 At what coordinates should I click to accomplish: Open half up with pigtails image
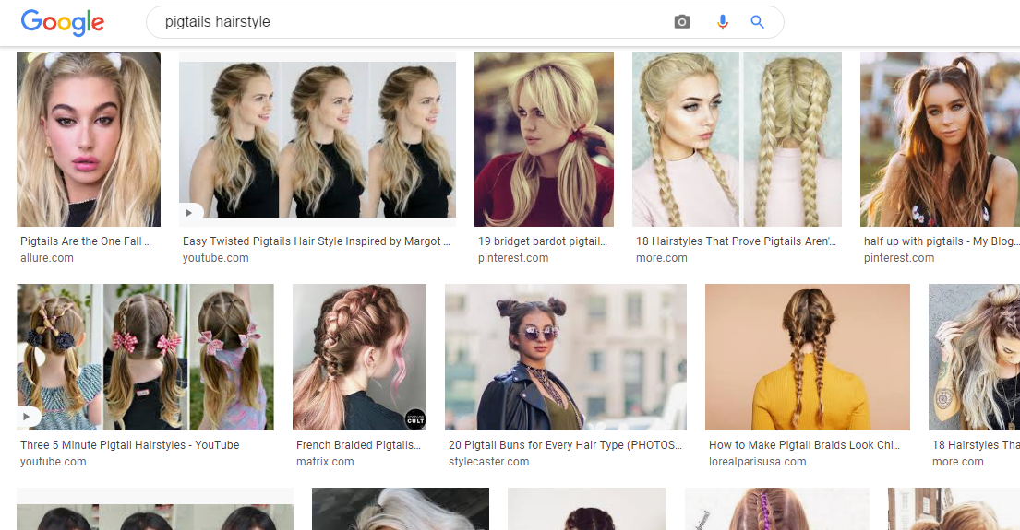(940, 139)
